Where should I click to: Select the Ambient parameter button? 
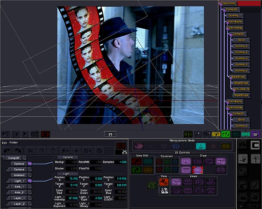[19, 175]
